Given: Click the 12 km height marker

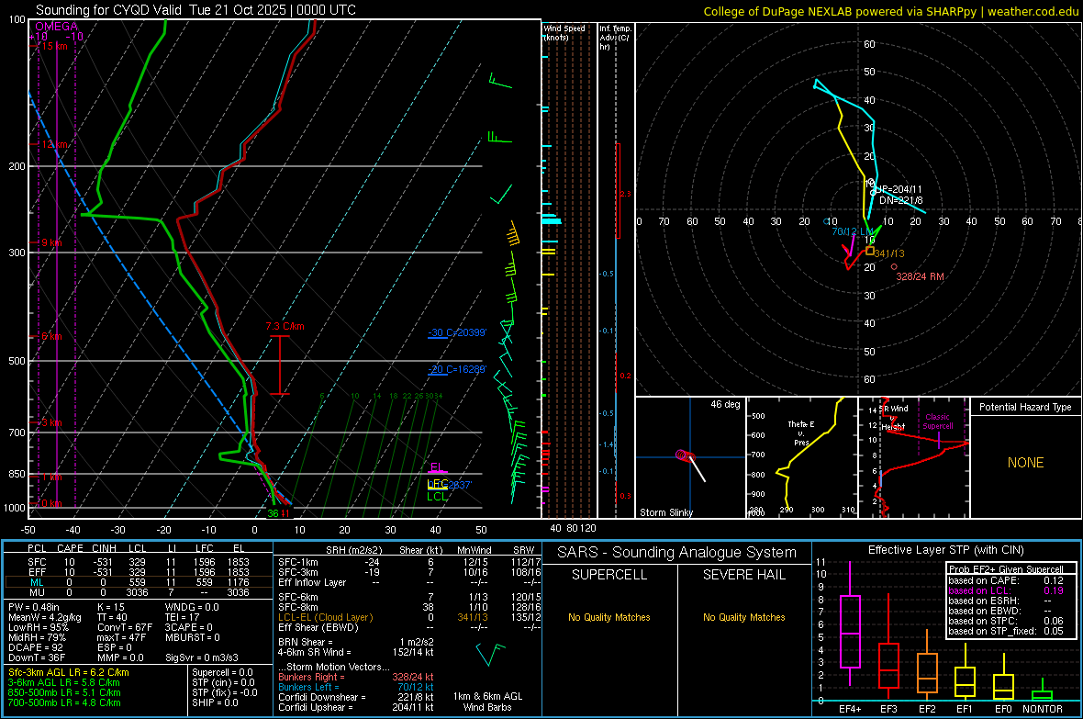Looking at the screenshot, I should pyautogui.click(x=53, y=144).
